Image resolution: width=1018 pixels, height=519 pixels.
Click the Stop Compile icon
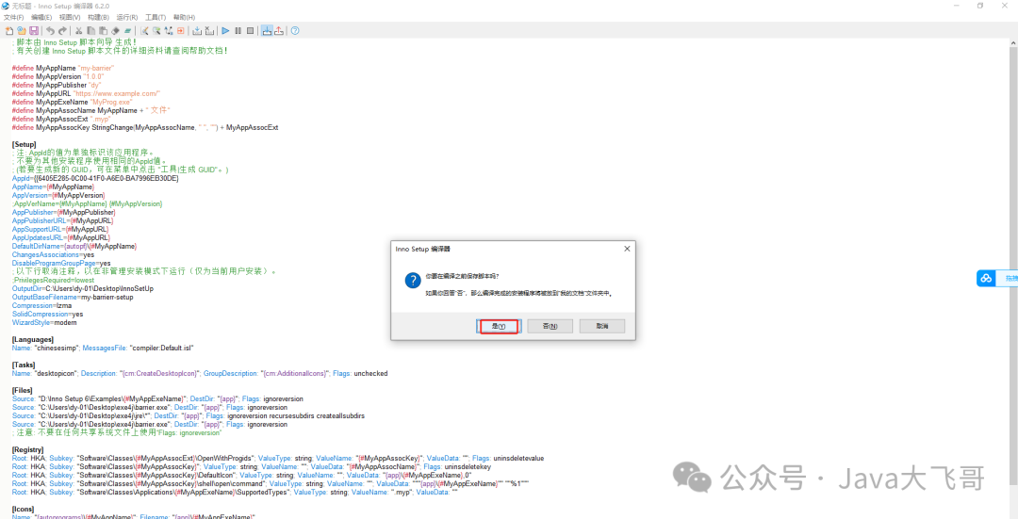(x=209, y=30)
